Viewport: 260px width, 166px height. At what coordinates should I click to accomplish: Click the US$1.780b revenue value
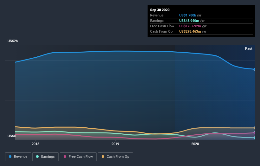click(187, 15)
